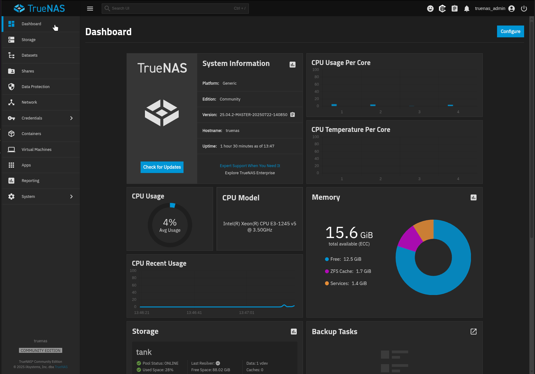Click the Apps grid icon

click(x=12, y=165)
